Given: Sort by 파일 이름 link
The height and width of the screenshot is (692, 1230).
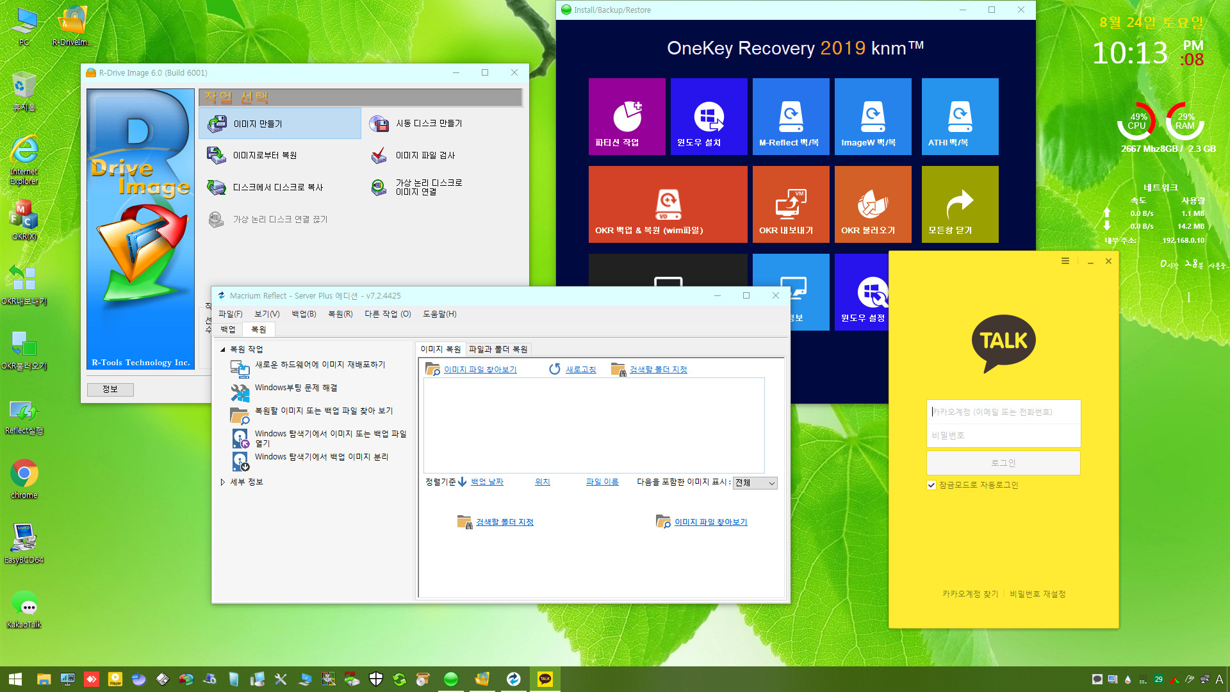Looking at the screenshot, I should (x=602, y=482).
